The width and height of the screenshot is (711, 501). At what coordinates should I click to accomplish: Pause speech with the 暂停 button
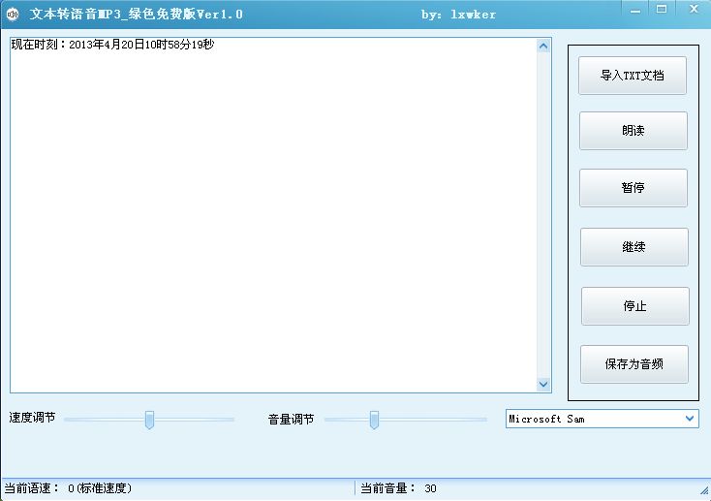pyautogui.click(x=633, y=188)
